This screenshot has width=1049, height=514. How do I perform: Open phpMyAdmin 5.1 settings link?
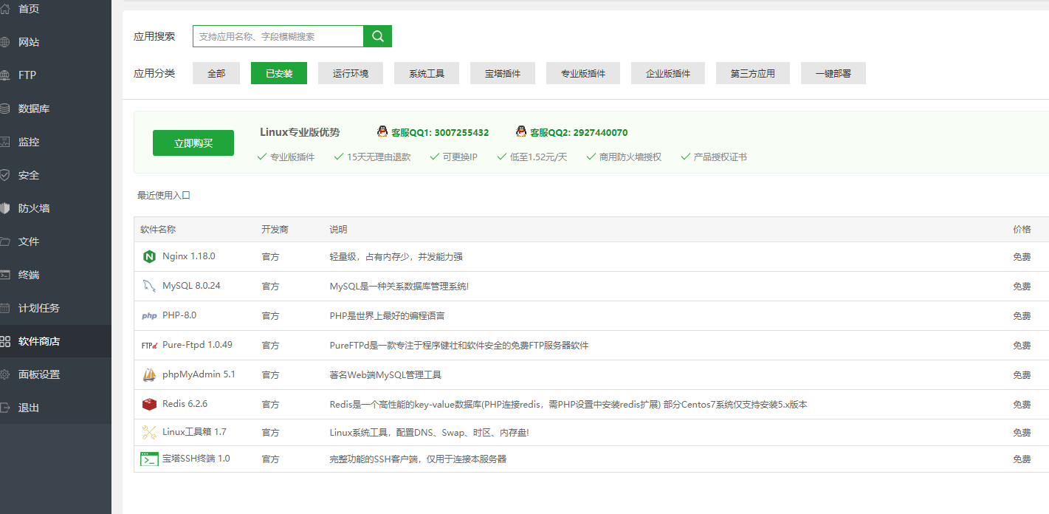199,374
